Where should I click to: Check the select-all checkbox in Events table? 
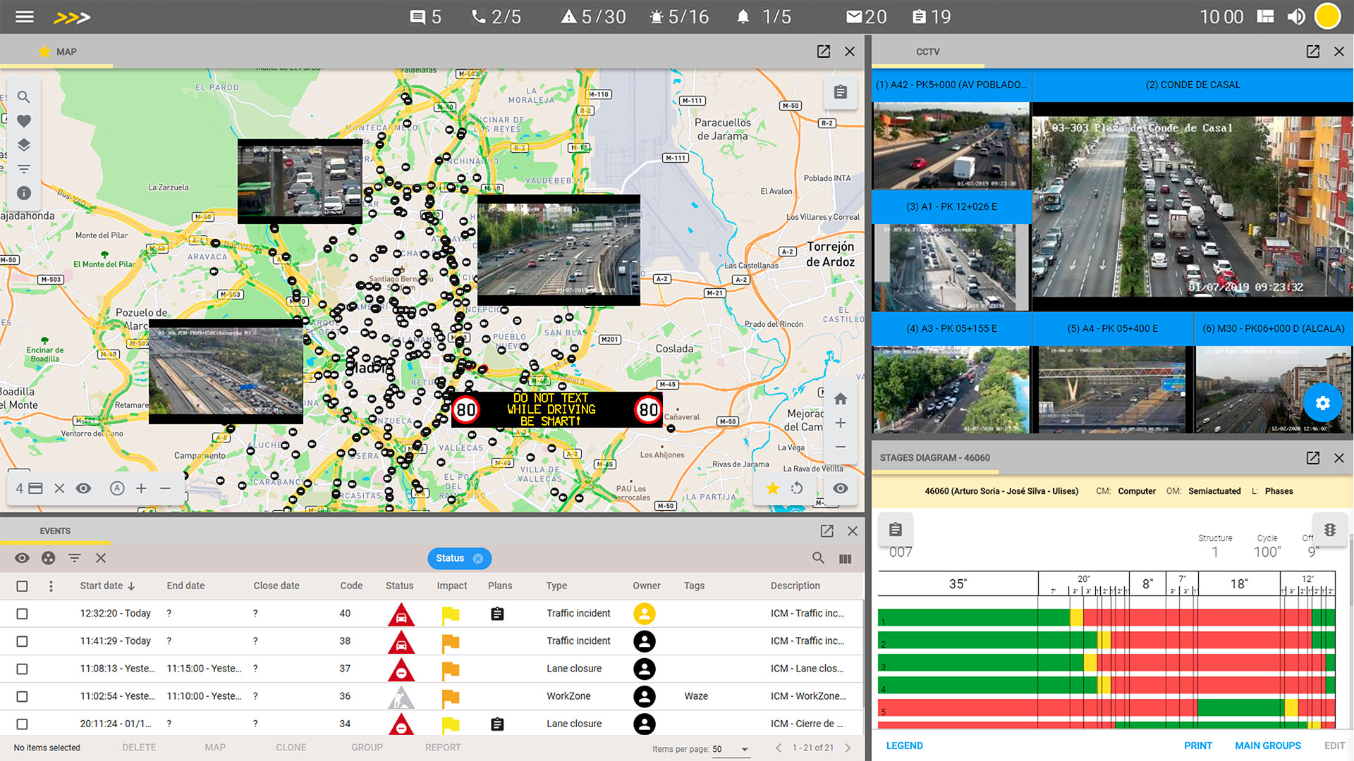coord(22,586)
